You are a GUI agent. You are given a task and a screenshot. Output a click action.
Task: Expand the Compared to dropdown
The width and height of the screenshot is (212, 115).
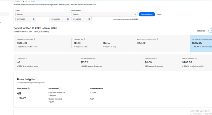[x=104, y=14]
